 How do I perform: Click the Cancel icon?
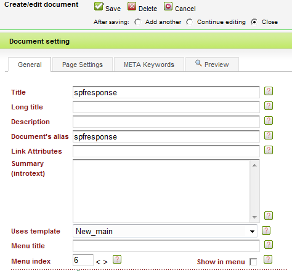[x=168, y=6]
